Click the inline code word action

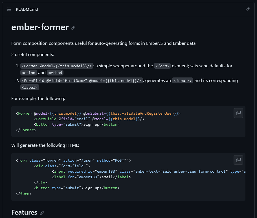(28, 73)
